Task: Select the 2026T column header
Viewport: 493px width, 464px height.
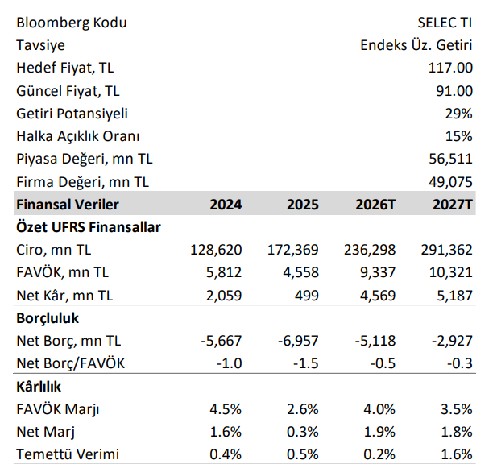Action: tap(376, 205)
